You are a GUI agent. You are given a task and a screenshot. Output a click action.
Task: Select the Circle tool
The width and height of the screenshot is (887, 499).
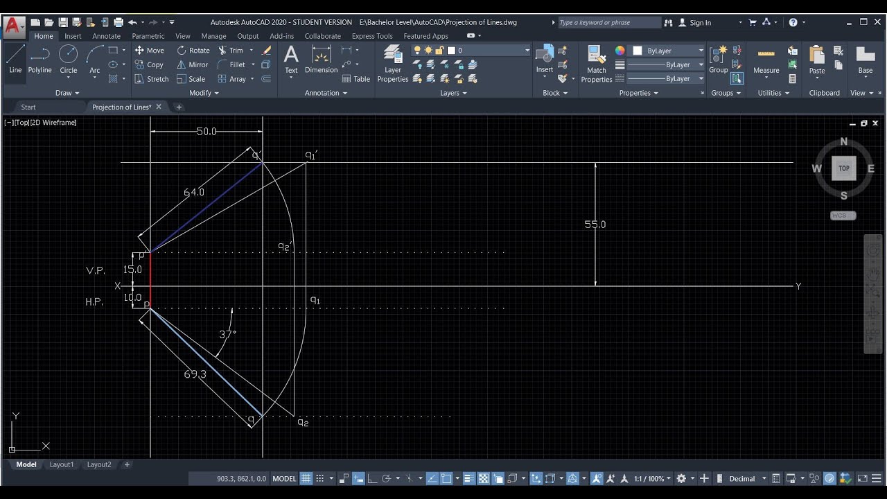tap(69, 60)
